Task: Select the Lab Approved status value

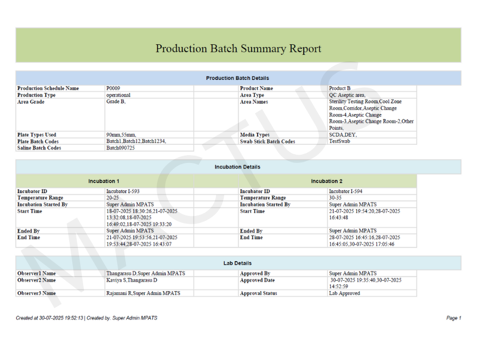Action: [344, 293]
